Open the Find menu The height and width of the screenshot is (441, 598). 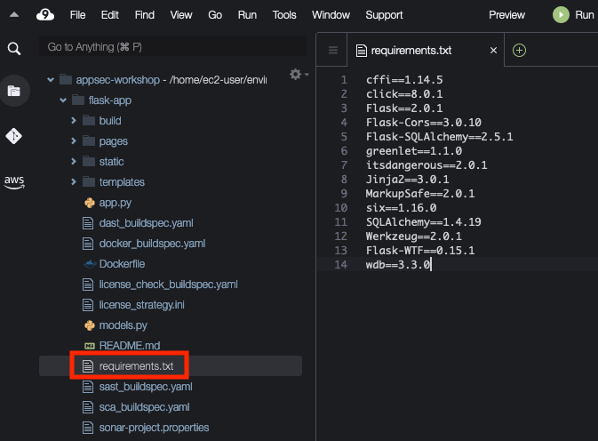coord(145,15)
